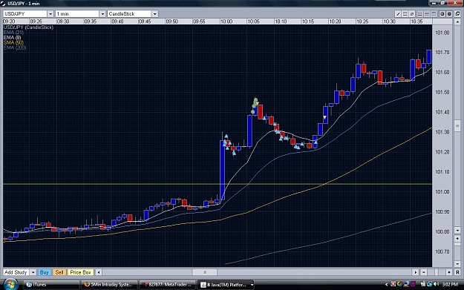
Task: Click the horizontal scrollbar thumb
Action: point(205,272)
